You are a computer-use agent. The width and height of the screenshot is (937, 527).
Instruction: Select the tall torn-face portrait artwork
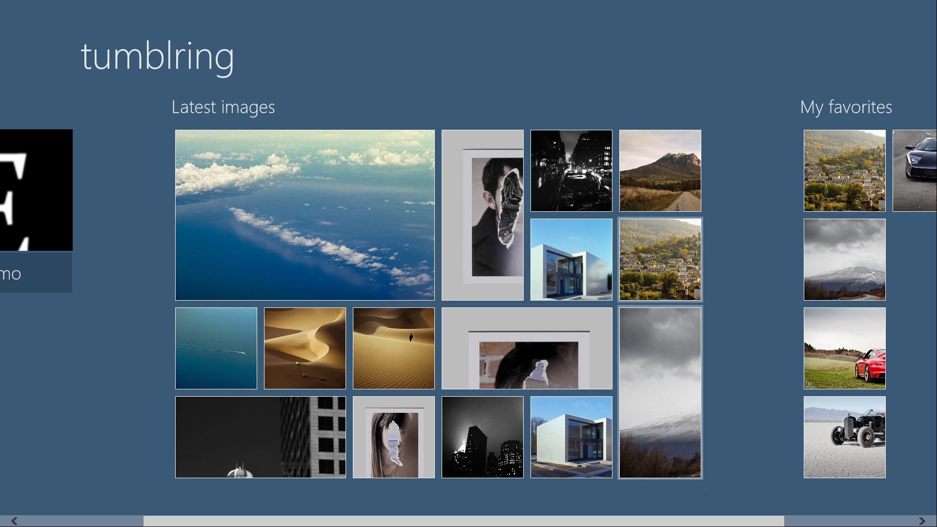(482, 215)
